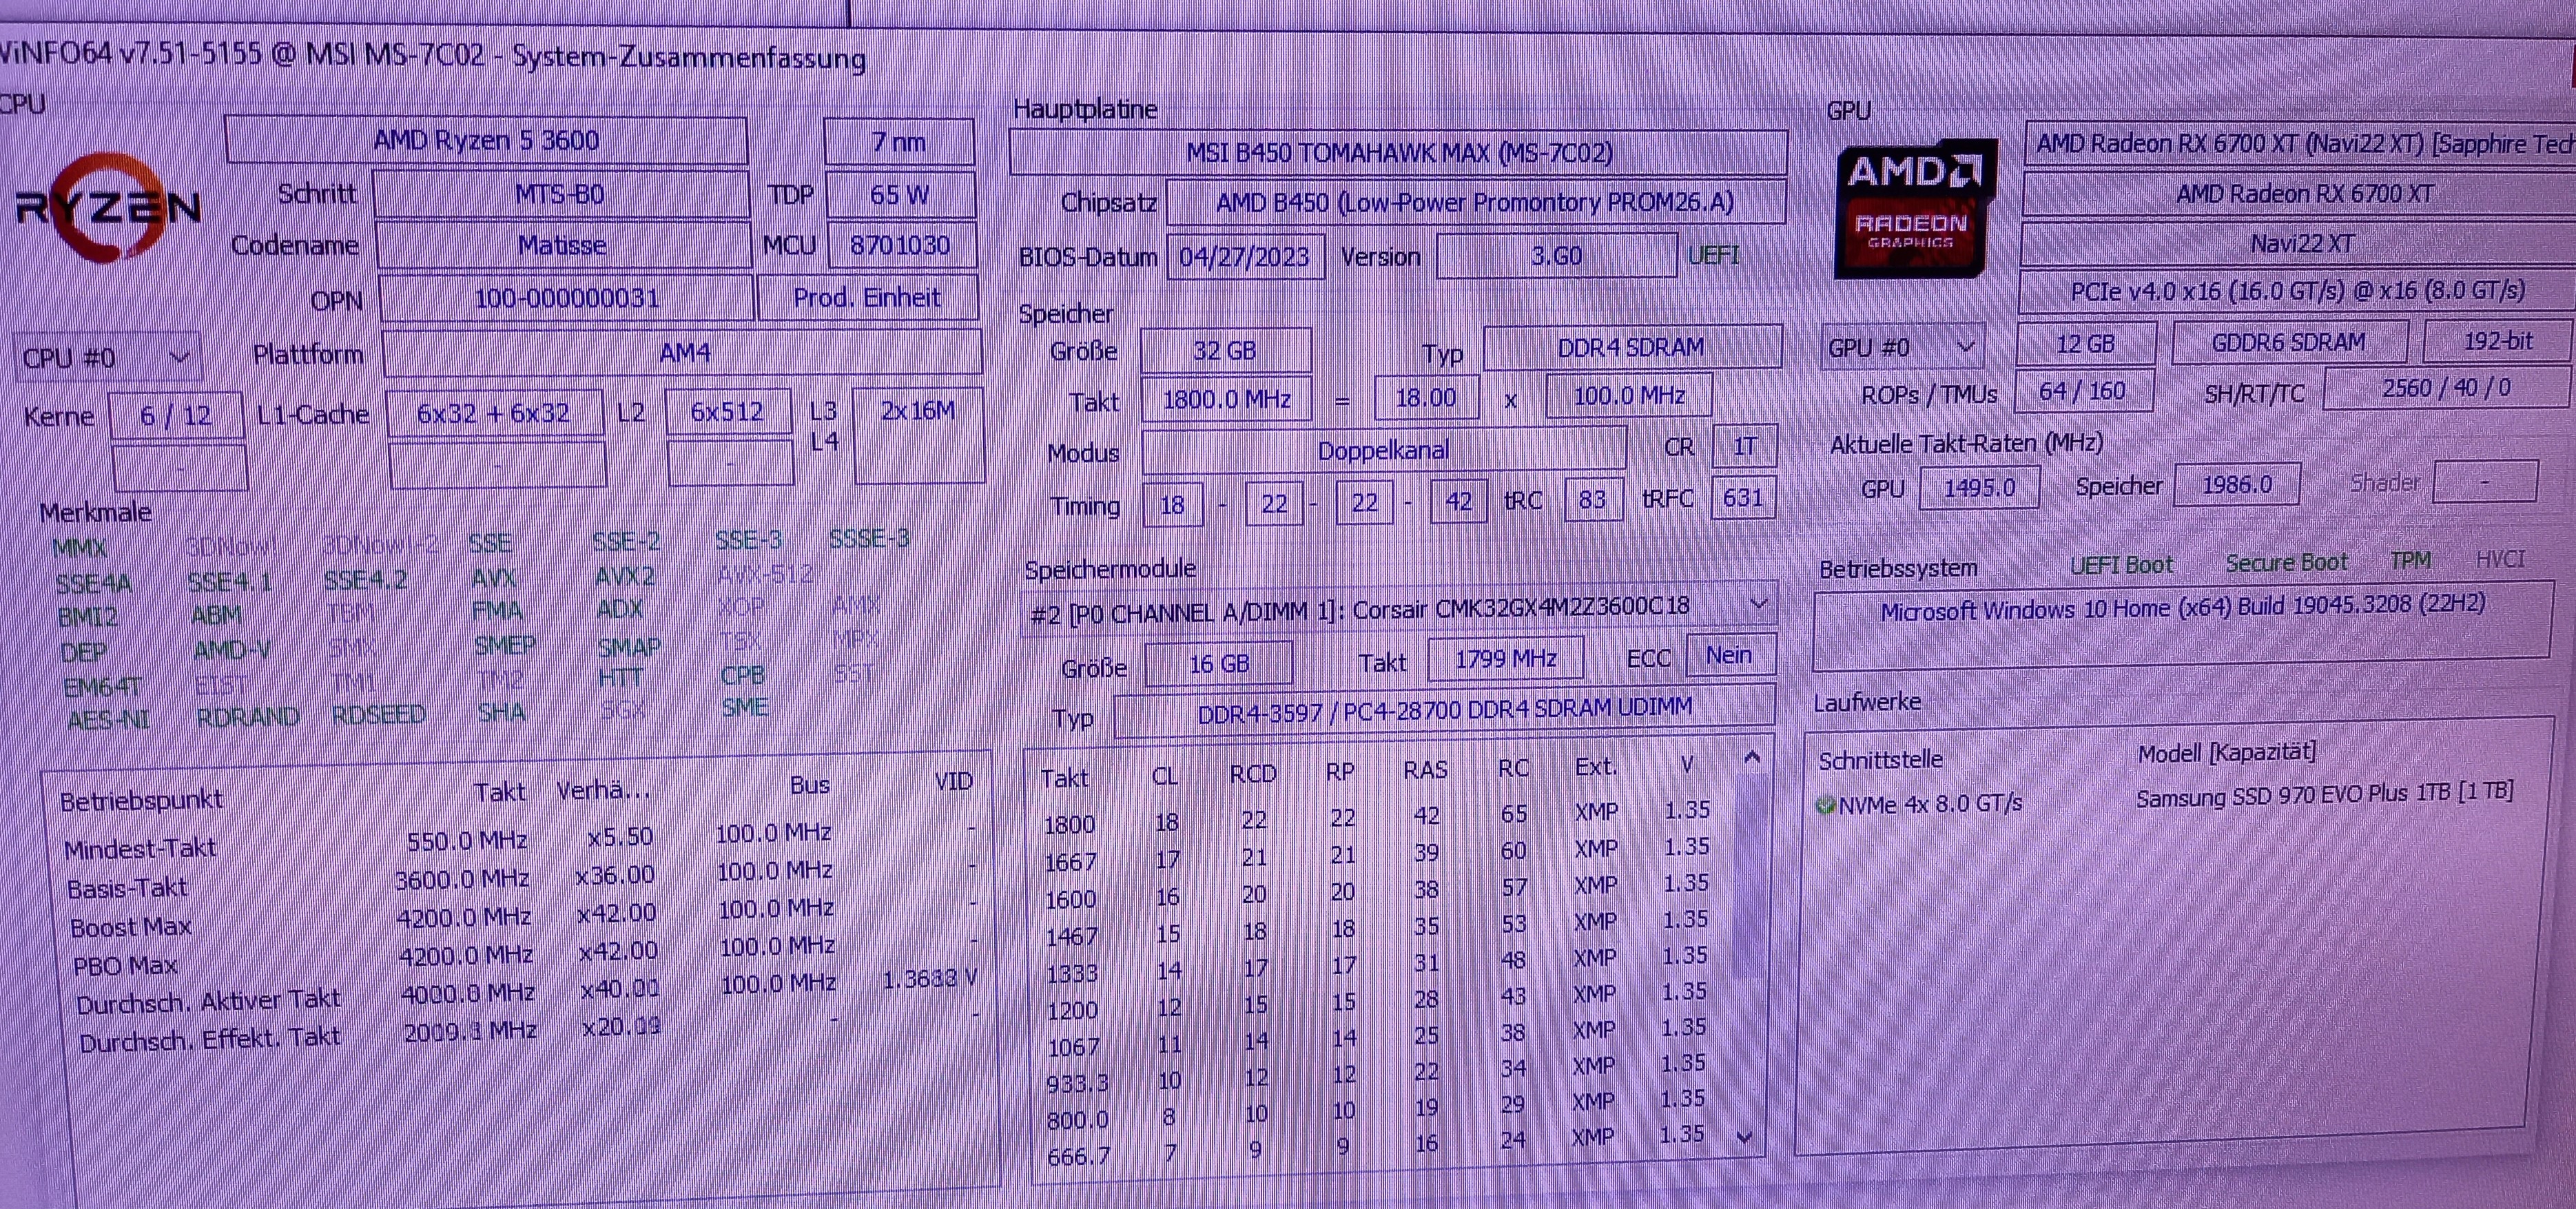This screenshot has height=1209, width=2576.
Task: Click the green NVMe drive status icon
Action: 1826,805
